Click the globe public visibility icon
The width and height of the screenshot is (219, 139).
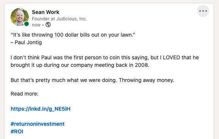[48, 25]
